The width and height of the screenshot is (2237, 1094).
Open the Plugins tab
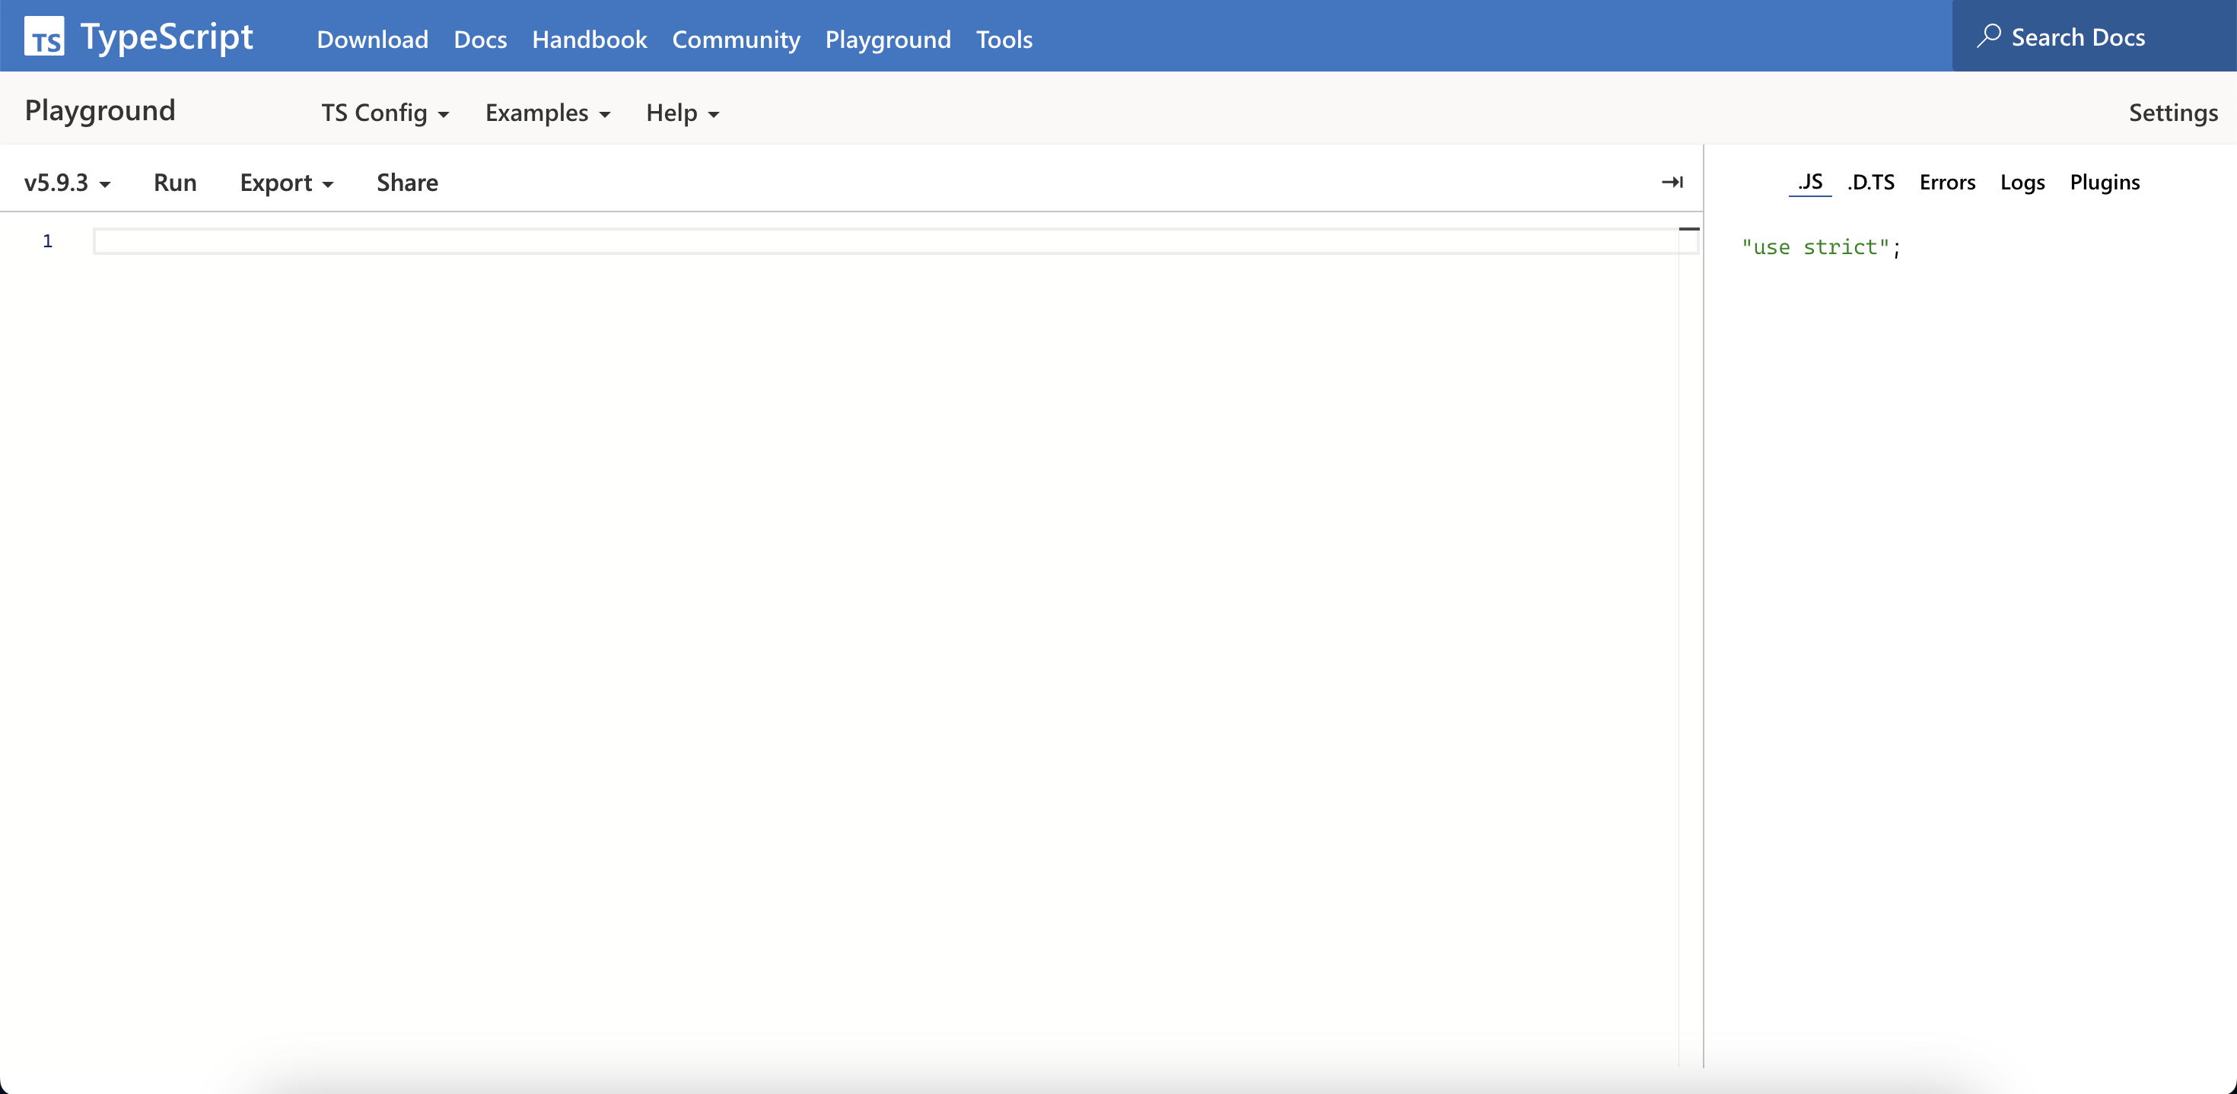(2104, 183)
